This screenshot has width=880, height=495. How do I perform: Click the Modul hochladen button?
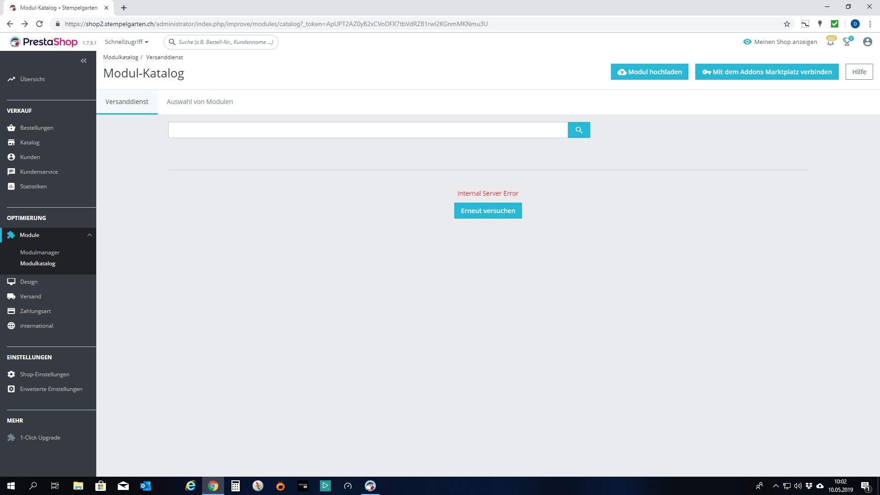point(649,72)
